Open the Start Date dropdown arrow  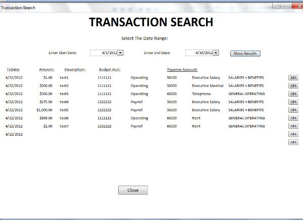point(121,53)
